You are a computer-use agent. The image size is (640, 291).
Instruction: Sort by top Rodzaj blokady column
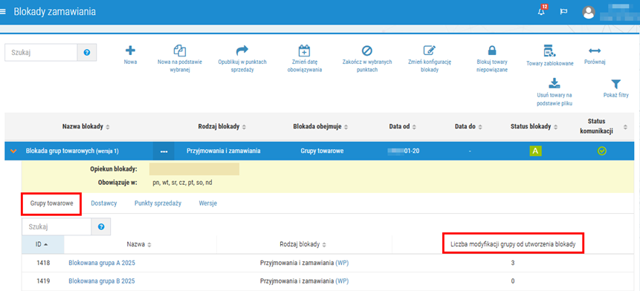[x=222, y=127]
